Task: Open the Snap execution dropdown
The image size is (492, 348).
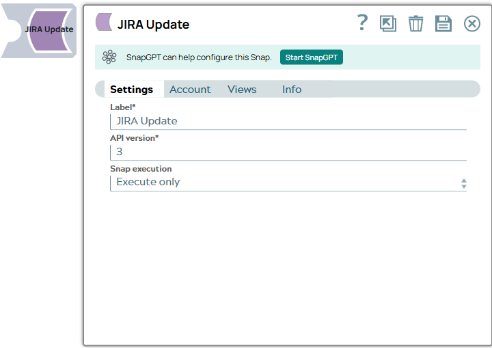Action: (x=288, y=183)
